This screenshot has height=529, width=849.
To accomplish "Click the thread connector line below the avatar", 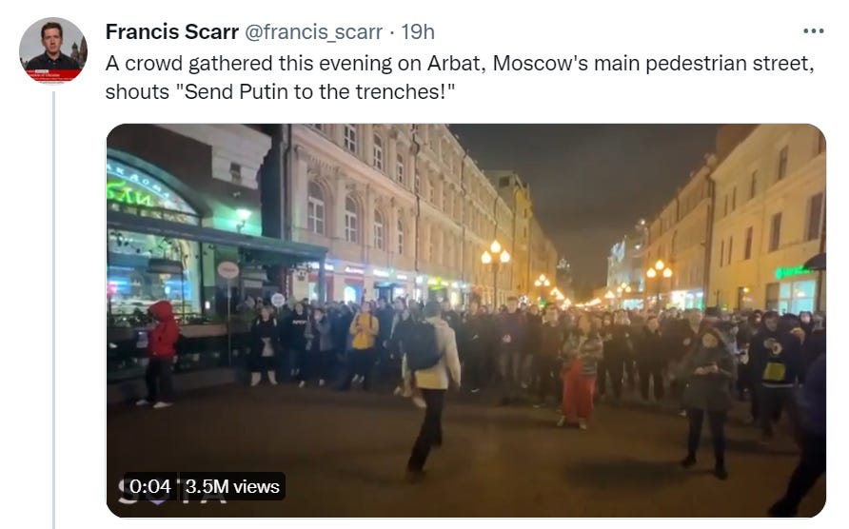I will pos(53,310).
